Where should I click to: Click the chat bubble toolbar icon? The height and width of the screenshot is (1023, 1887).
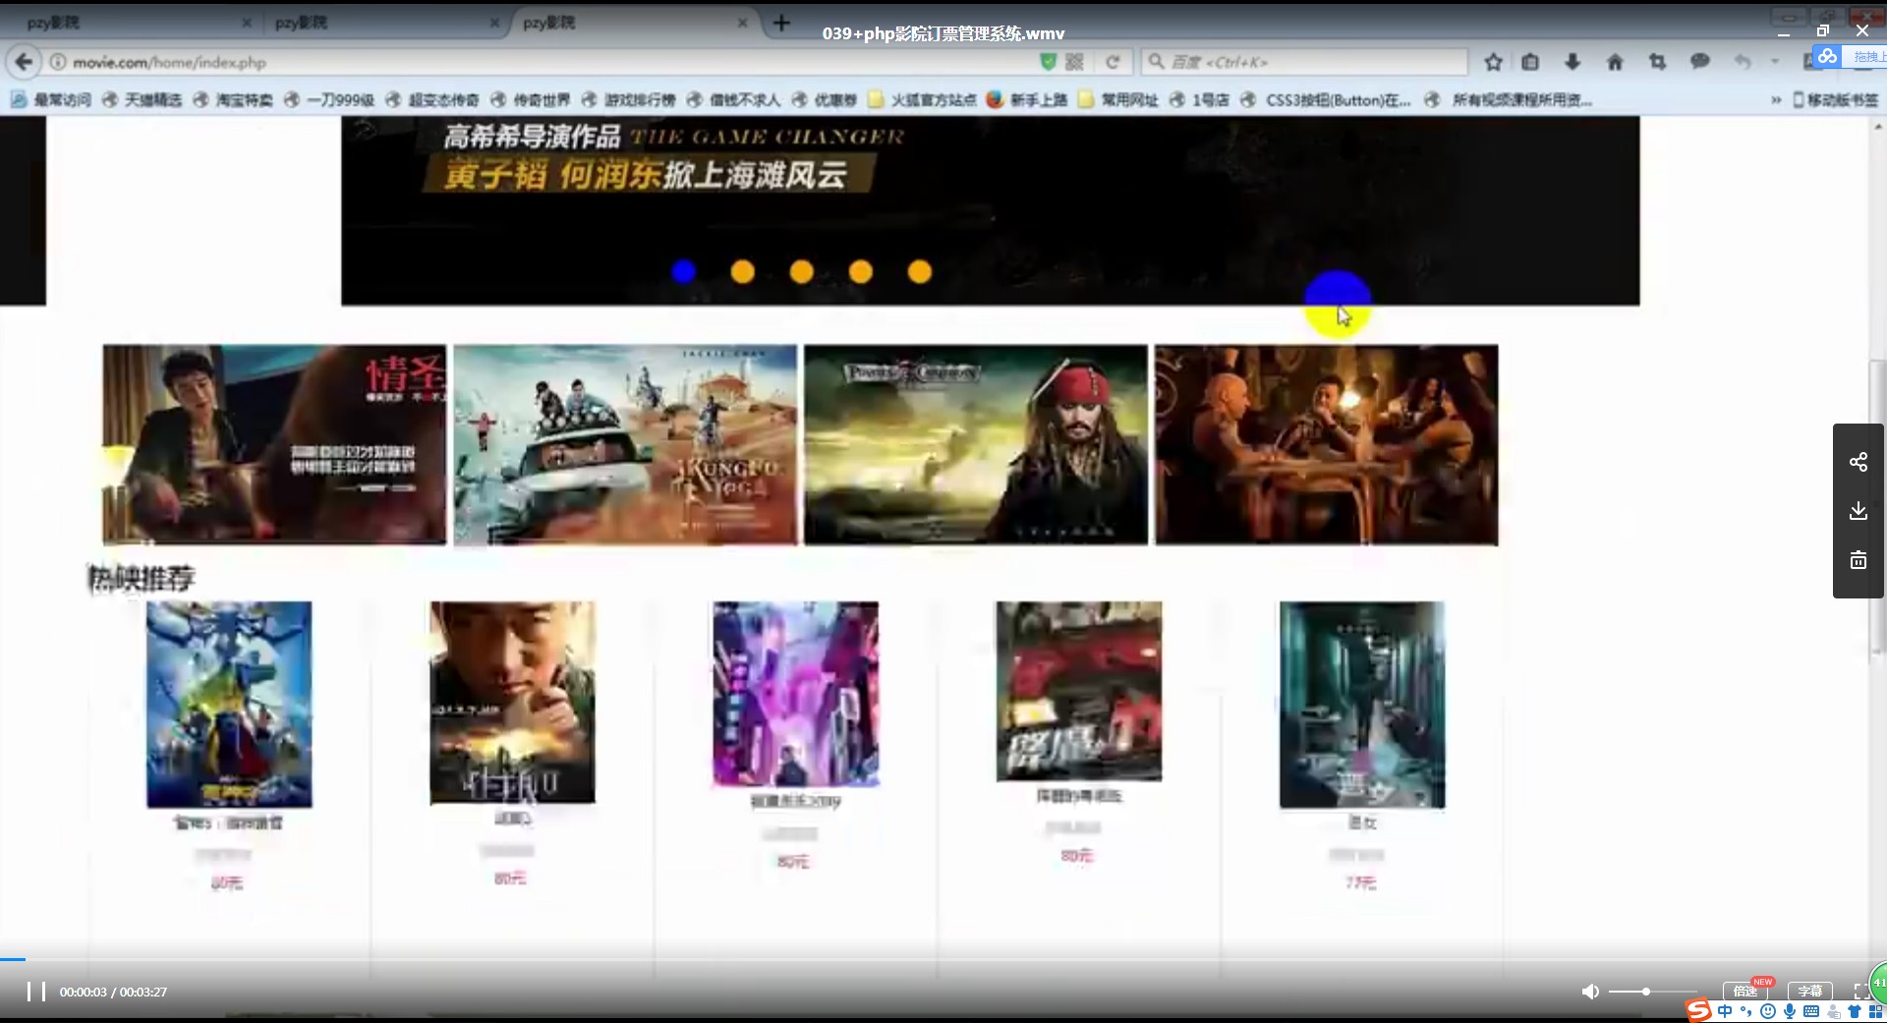coord(1699,62)
